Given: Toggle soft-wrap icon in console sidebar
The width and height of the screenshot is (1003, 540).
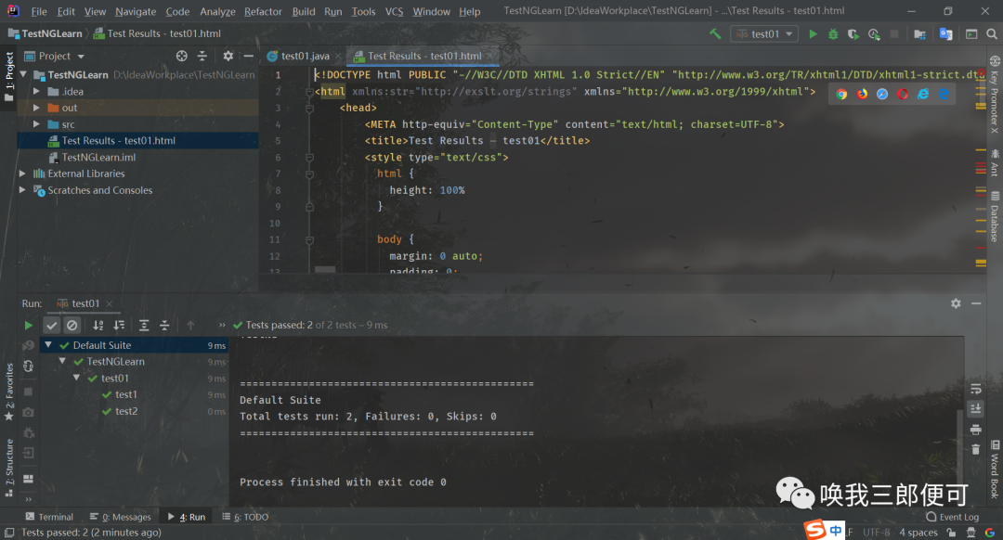Looking at the screenshot, I should pos(975,389).
